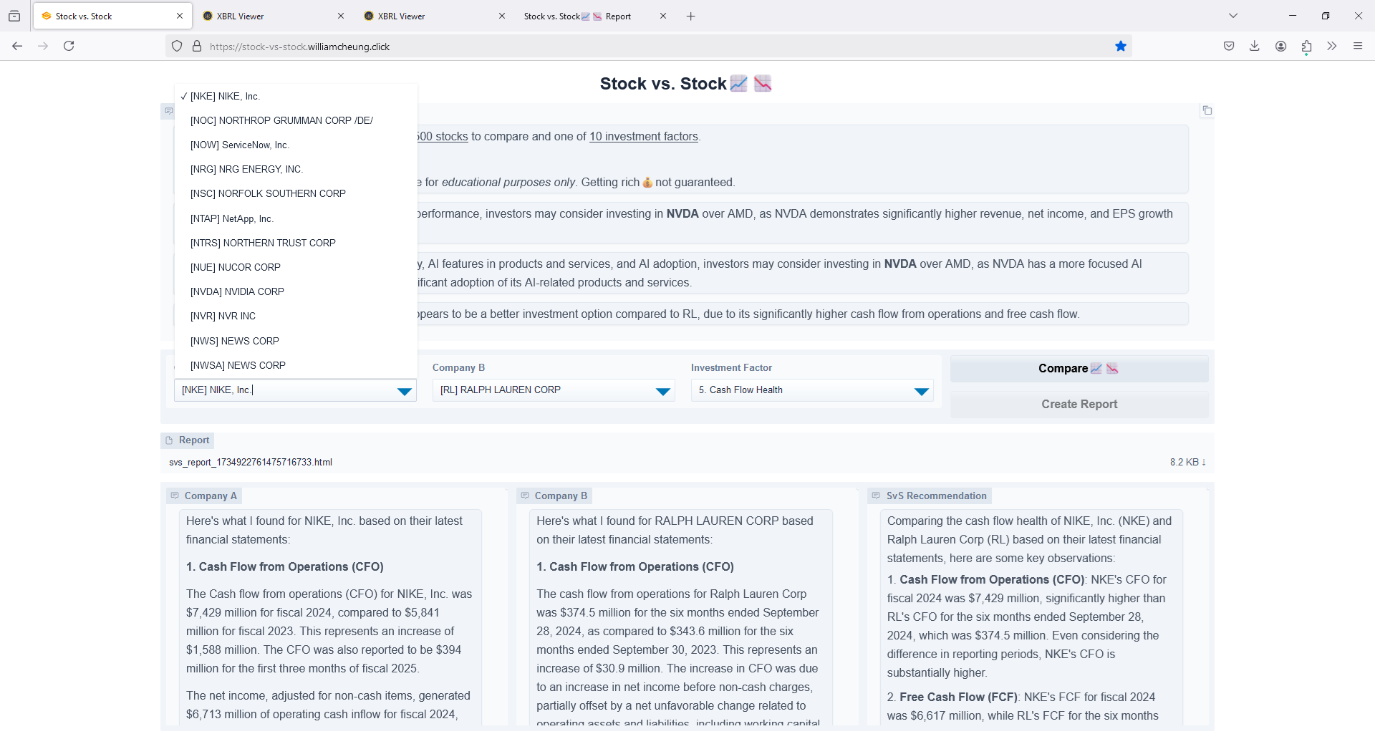Click the Compare button
The height and width of the screenshot is (739, 1375).
point(1079,368)
